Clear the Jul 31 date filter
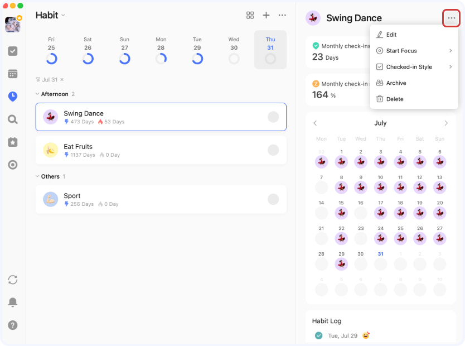Viewport: 465px width, 346px height. (62, 80)
